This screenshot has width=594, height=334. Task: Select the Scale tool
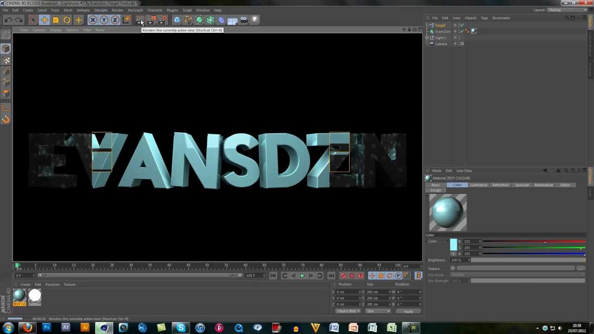(x=56, y=20)
